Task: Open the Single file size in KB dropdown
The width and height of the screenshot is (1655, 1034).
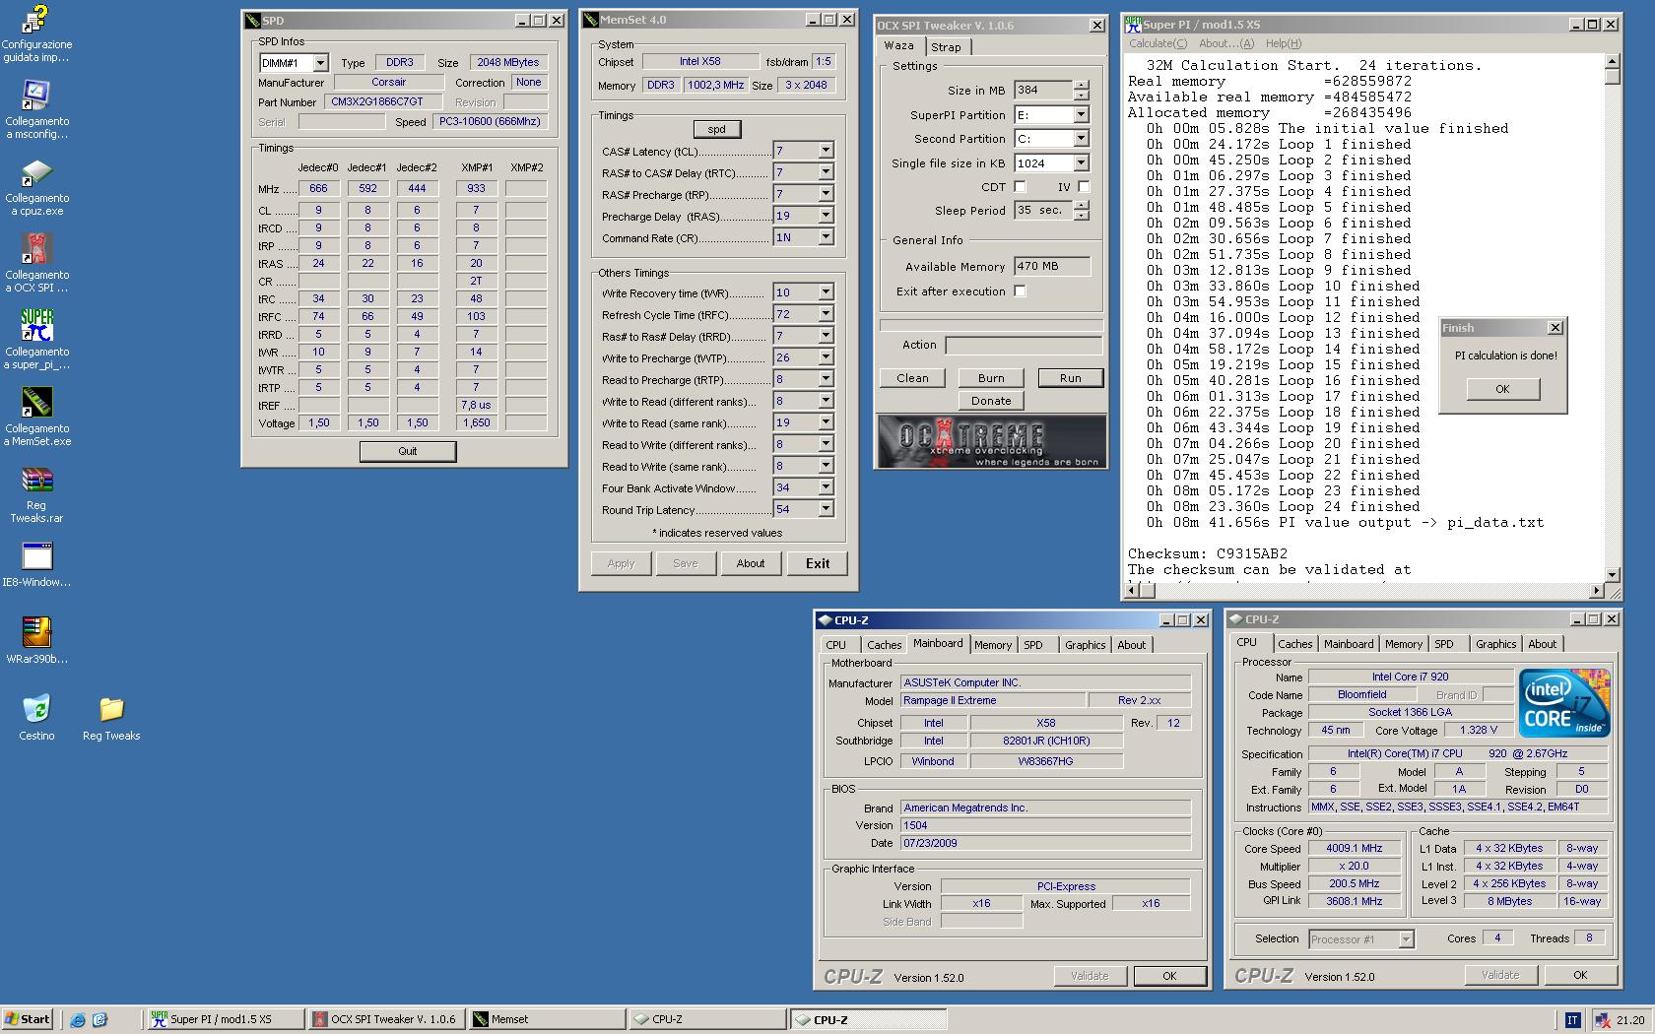Action: coord(1081,163)
